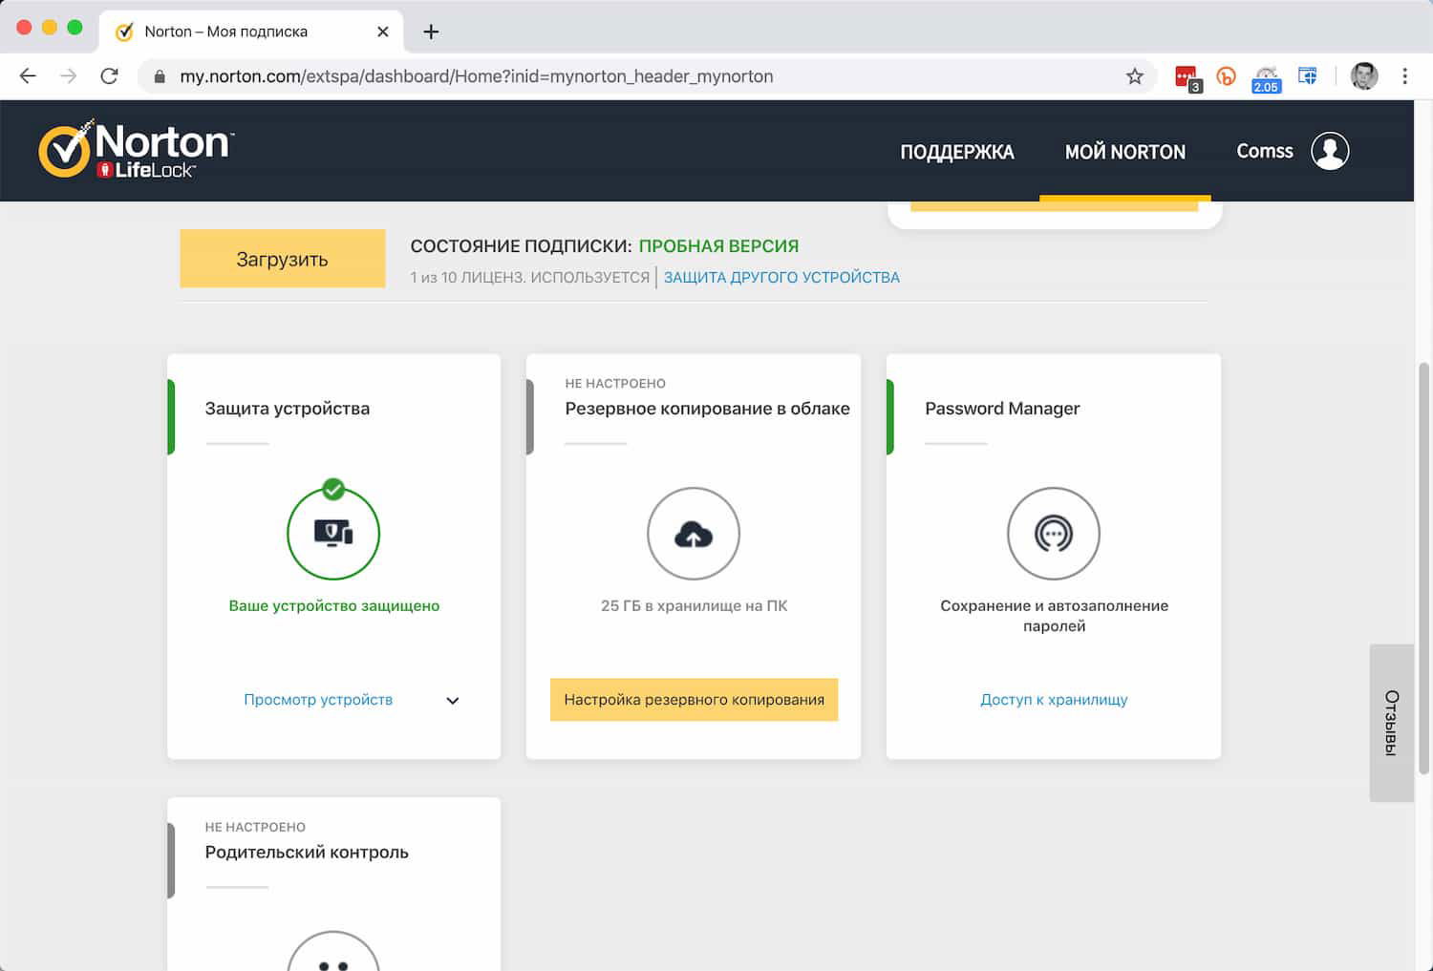Reload the page with refresh icon
This screenshot has height=971, width=1433.
[x=109, y=76]
